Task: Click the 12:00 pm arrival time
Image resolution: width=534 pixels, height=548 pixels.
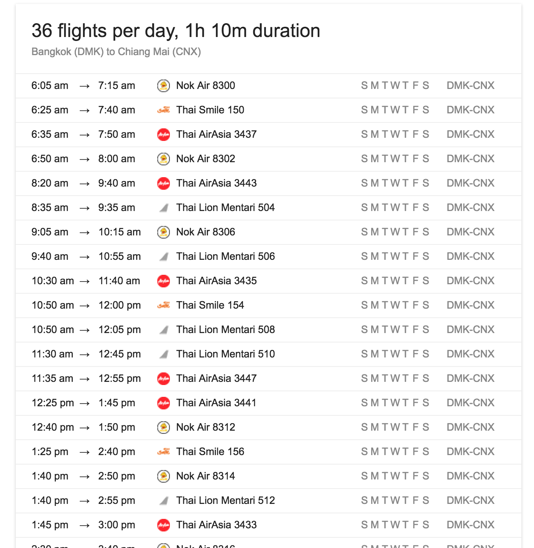Action: tap(120, 305)
